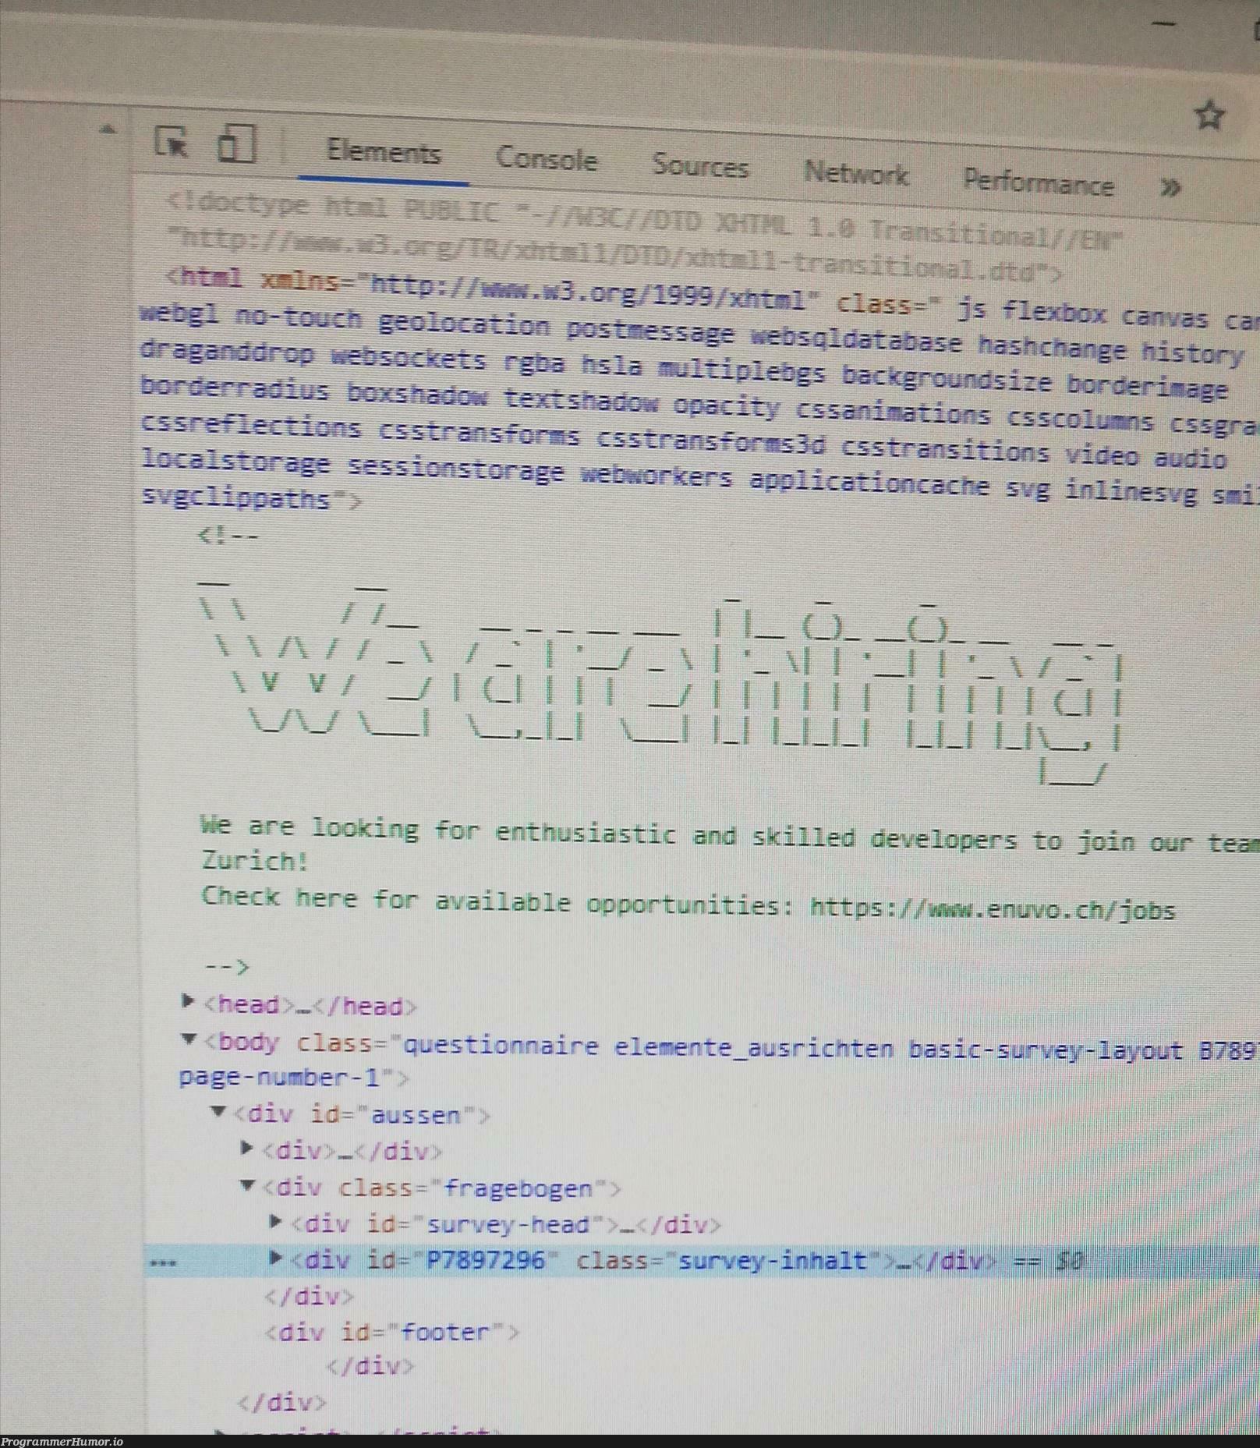Open the Elements tab
Screen dimensions: 1260x1448
pyautogui.click(x=383, y=151)
